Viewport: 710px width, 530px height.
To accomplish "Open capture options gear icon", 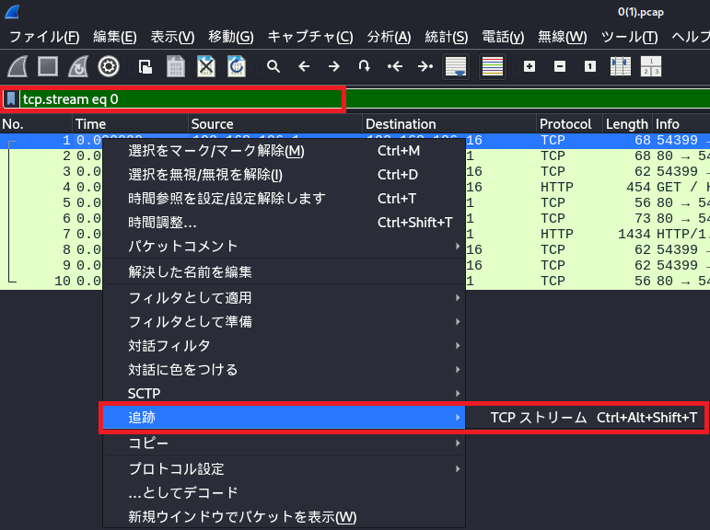I will tap(109, 66).
